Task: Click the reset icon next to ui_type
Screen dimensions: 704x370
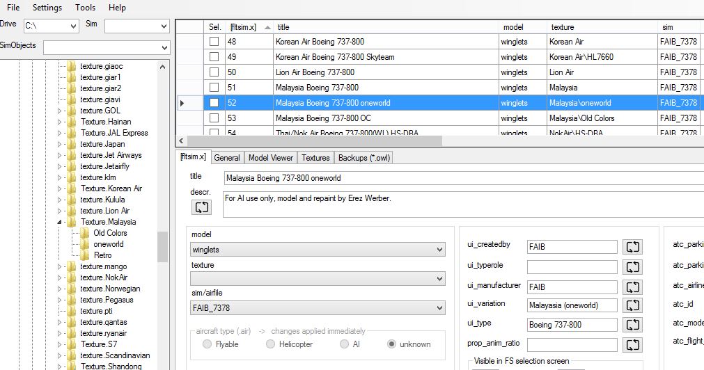Action: pos(632,325)
